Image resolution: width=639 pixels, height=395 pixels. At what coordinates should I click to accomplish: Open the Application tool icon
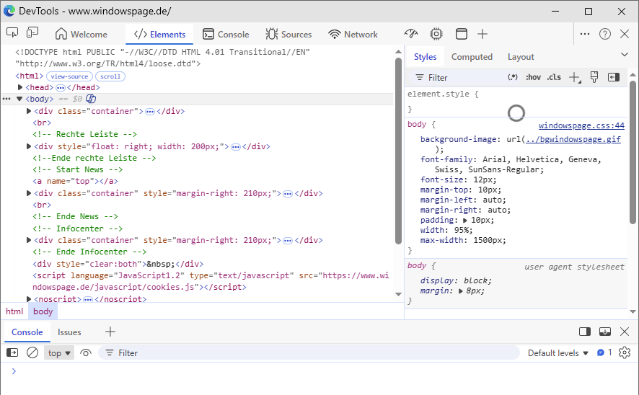[x=462, y=34]
